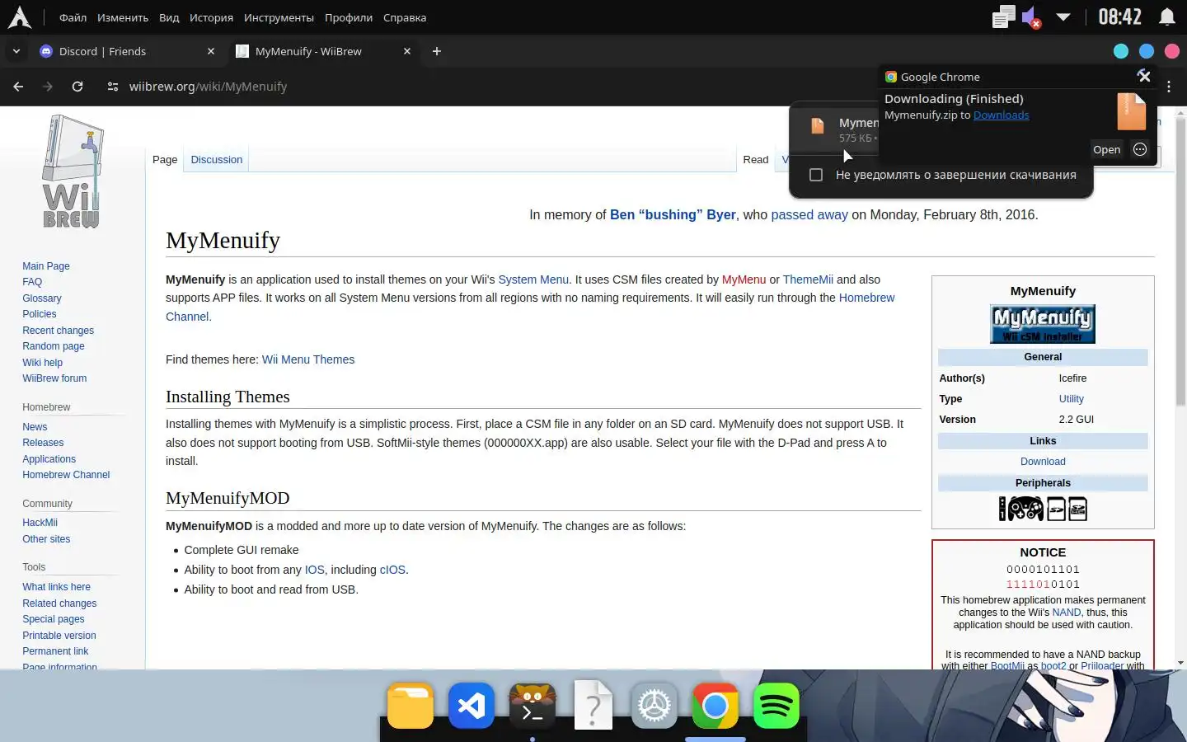This screenshot has width=1187, height=742.
Task: Launch Visual Studio Code from dock
Action: (x=472, y=707)
